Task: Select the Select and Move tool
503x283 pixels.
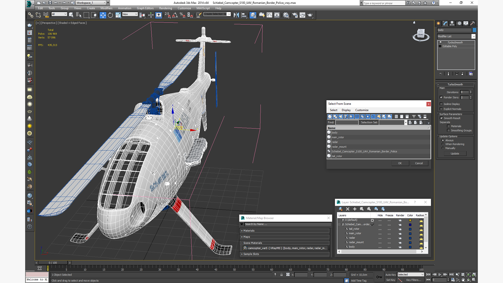Action: pos(103,15)
